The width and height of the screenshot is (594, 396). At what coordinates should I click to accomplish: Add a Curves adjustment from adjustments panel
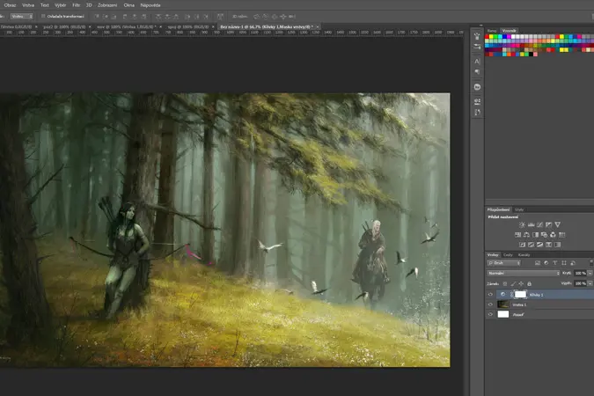coord(539,224)
